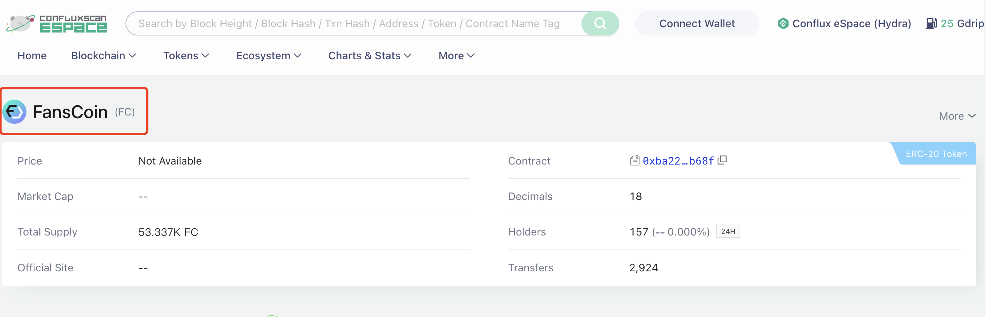This screenshot has height=317, width=986.
Task: Copy the contract address with copy icon
Action: (722, 160)
